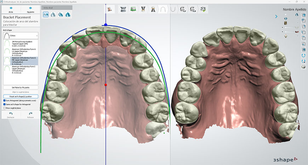Enable Show sagittal plane checkbox
Image resolution: width=308 pixels, height=165 pixels.
(x=4, y=108)
